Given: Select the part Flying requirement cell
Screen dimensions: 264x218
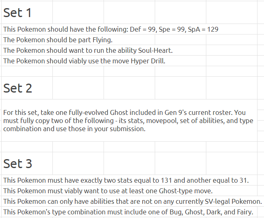Looking at the screenshot, I should click(x=78, y=40).
